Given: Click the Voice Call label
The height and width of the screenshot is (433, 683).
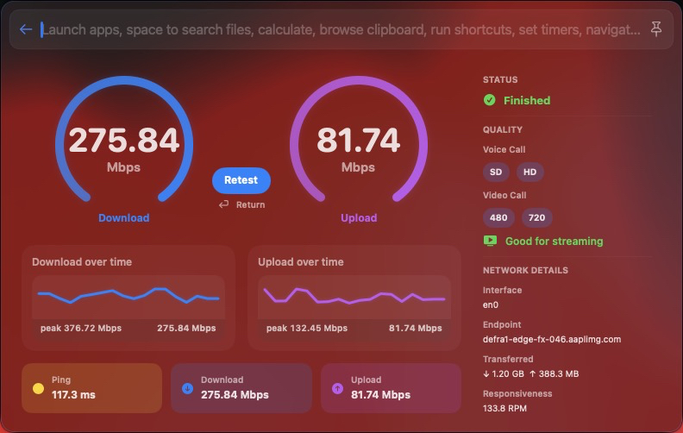Looking at the screenshot, I should coord(504,149).
